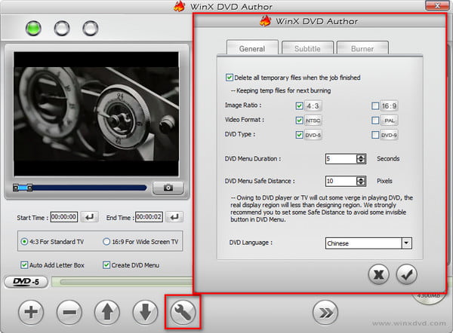Apply the Start Time with its arrow button

[x=90, y=217]
